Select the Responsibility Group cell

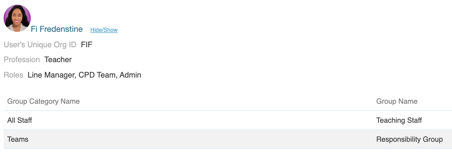click(409, 139)
